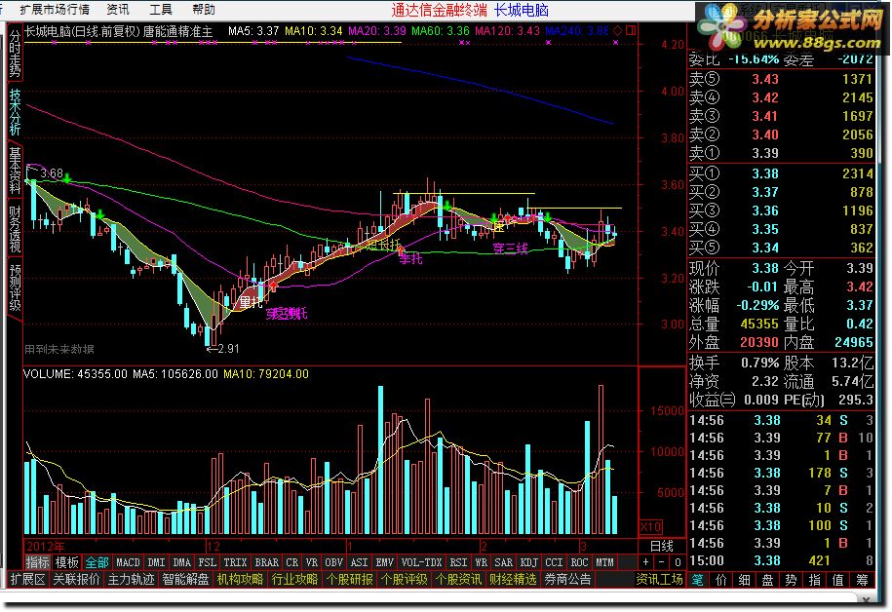Switch to the 预测评级 side tab

[x=15, y=287]
